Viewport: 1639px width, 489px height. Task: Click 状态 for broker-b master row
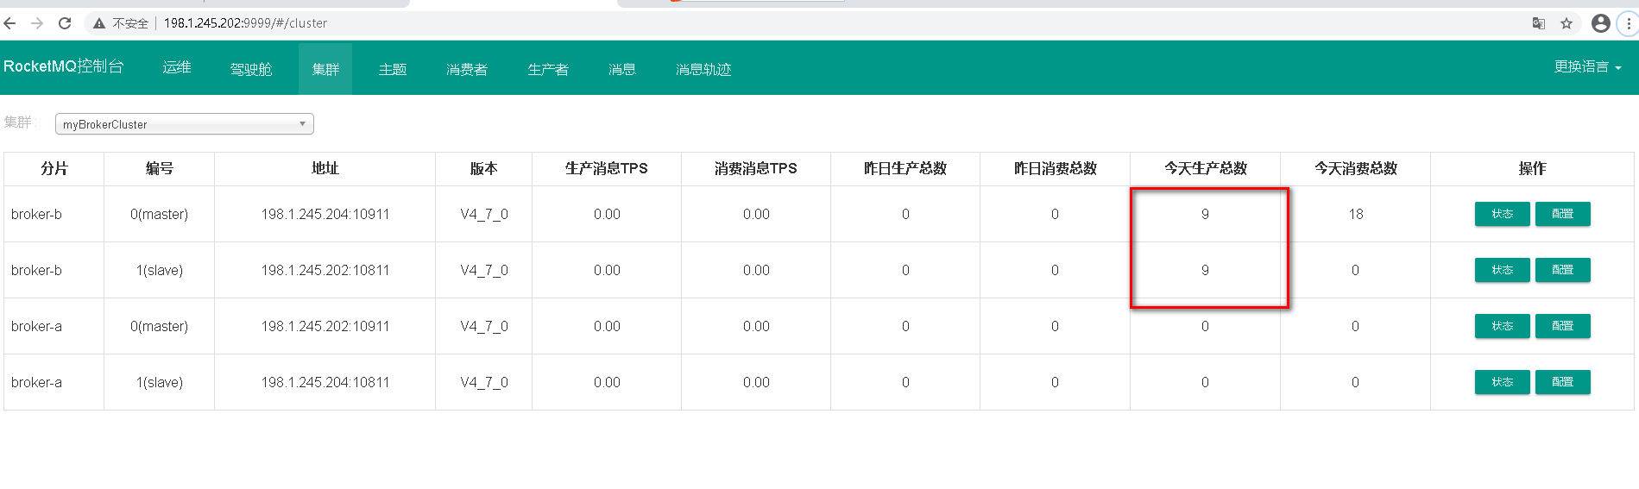(1502, 214)
